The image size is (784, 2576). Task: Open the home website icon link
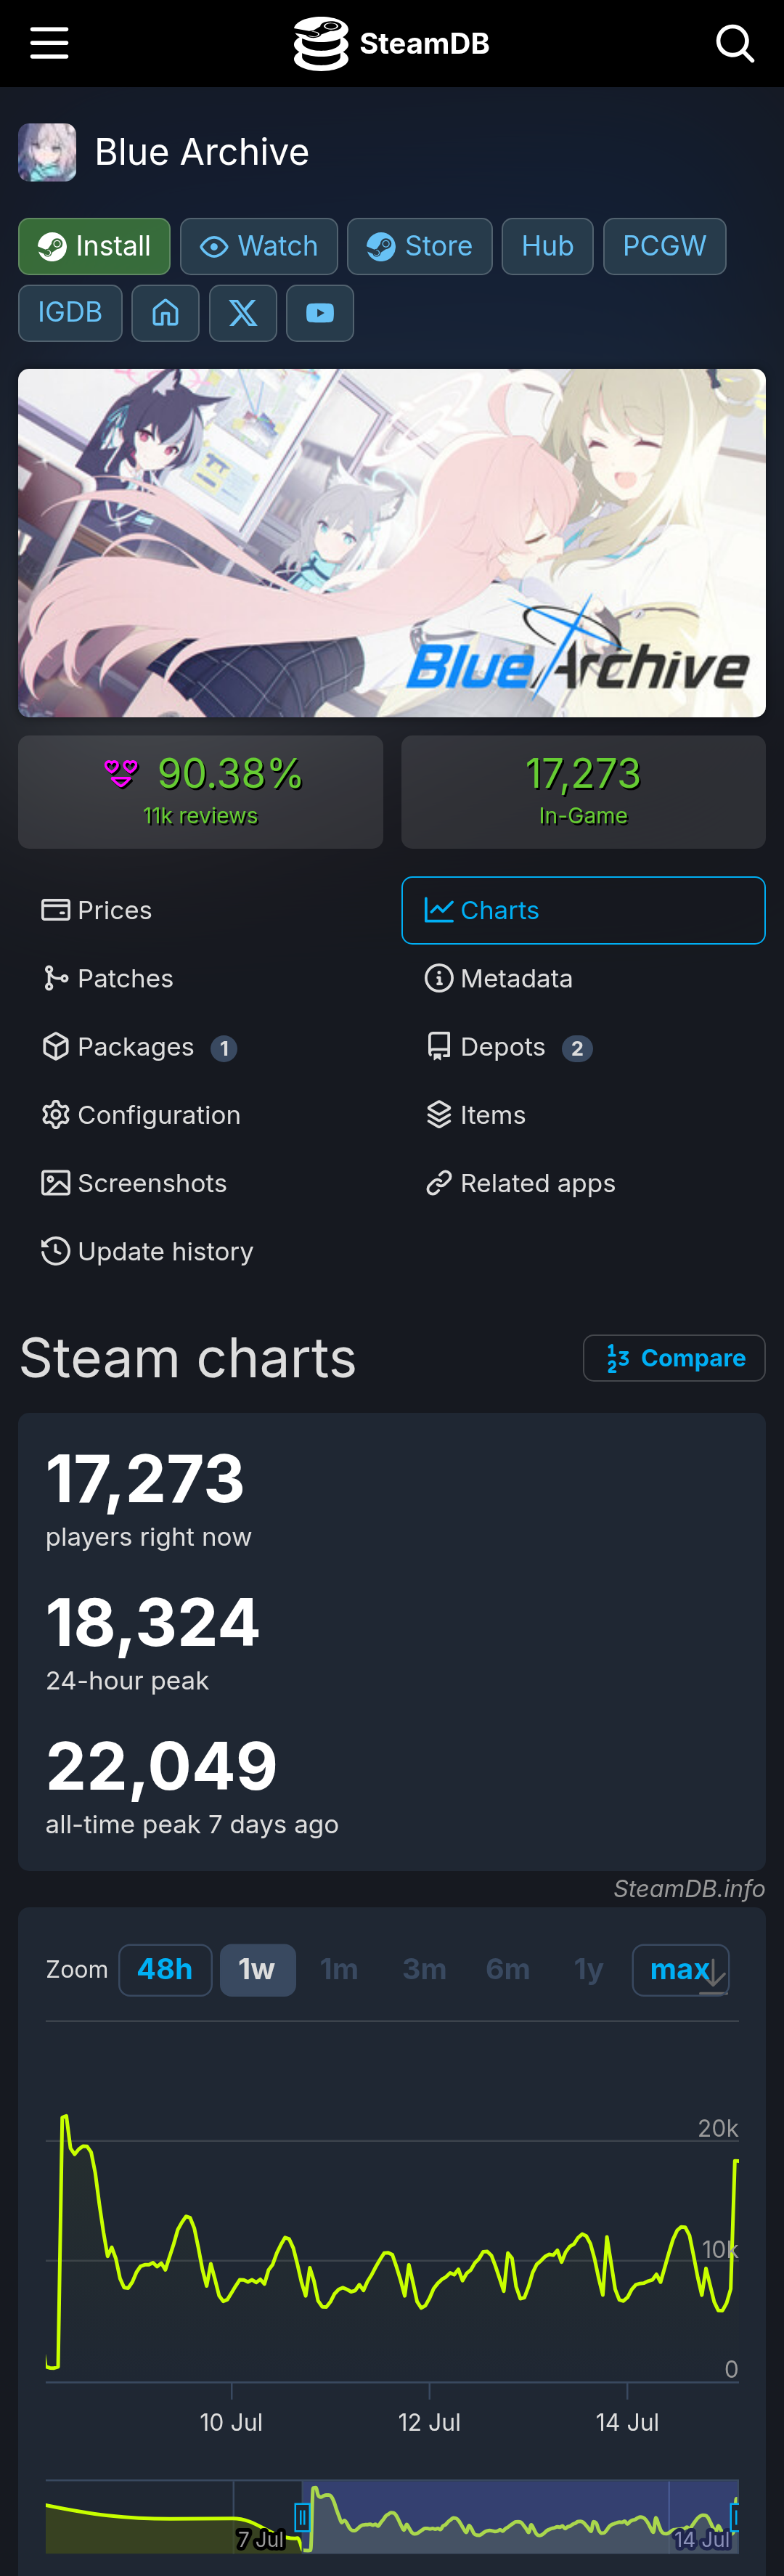pos(165,313)
